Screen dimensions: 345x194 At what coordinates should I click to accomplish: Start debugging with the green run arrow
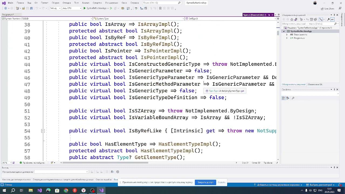pos(85,8)
